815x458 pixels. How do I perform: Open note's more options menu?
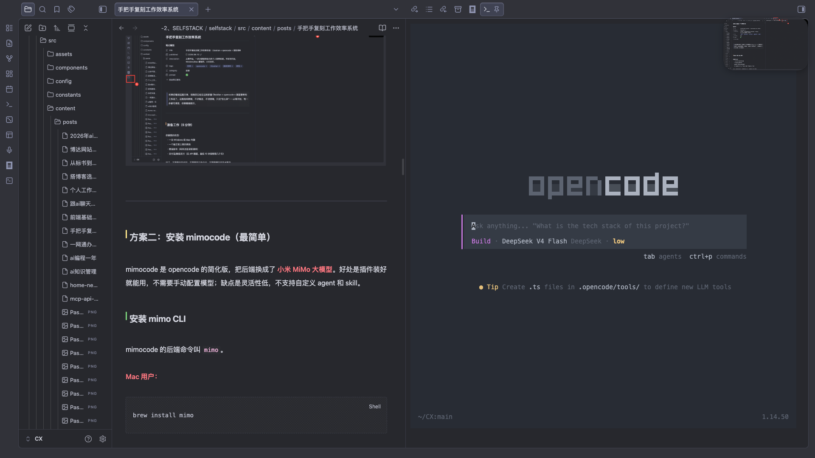tap(396, 28)
